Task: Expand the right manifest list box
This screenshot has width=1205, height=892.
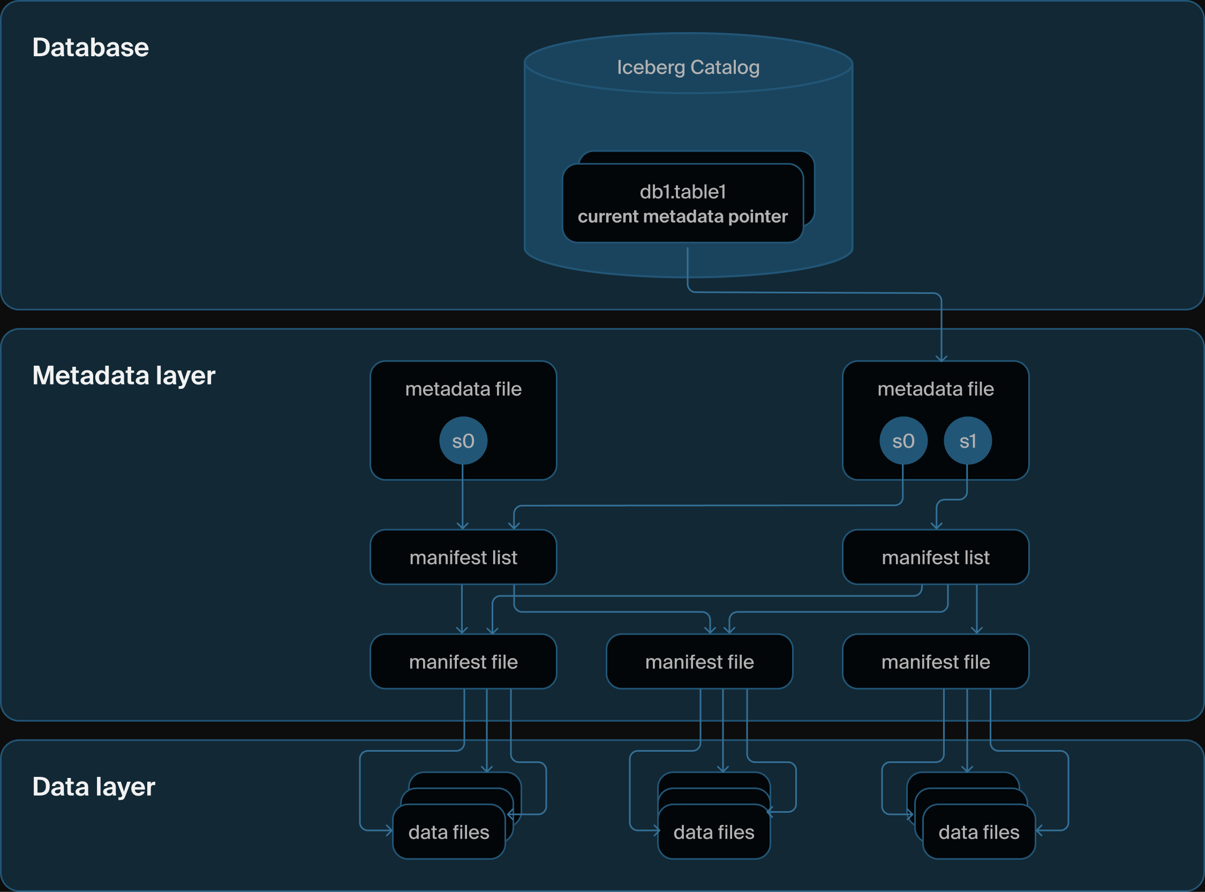Action: pyautogui.click(x=936, y=557)
